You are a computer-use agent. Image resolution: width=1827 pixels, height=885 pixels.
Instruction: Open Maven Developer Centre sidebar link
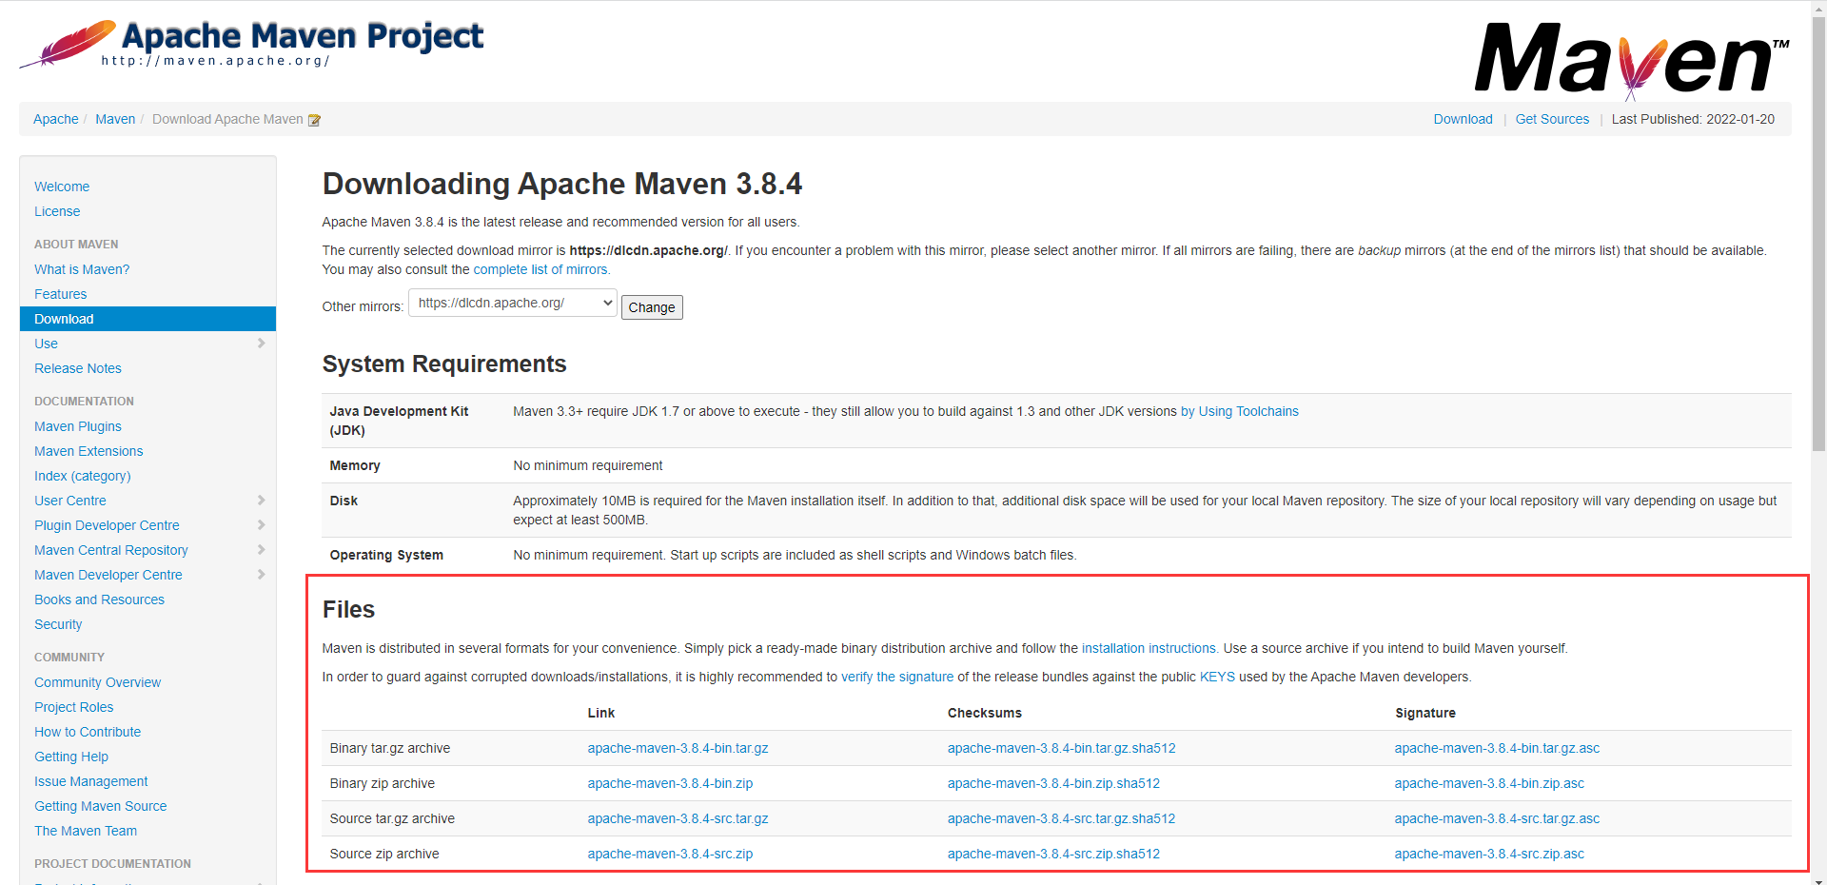108,575
